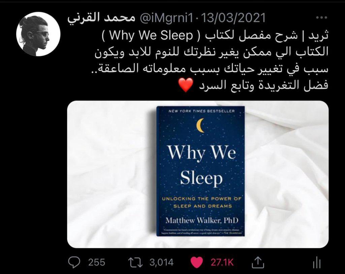Open the Why We Sleep book image
The height and width of the screenshot is (274, 345).
point(197,174)
